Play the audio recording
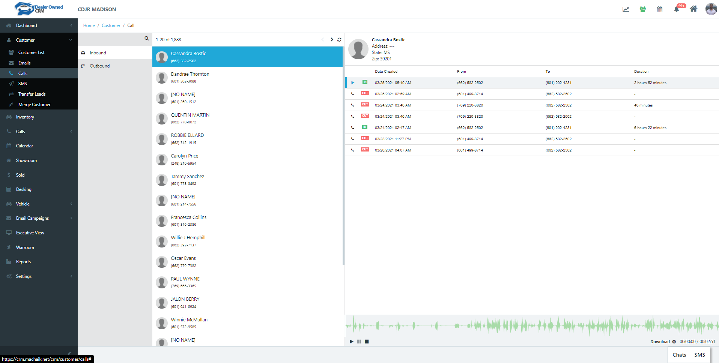 tap(352, 342)
